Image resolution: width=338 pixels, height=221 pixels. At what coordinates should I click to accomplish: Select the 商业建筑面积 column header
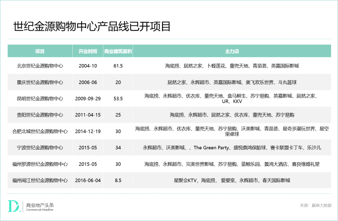point(118,51)
